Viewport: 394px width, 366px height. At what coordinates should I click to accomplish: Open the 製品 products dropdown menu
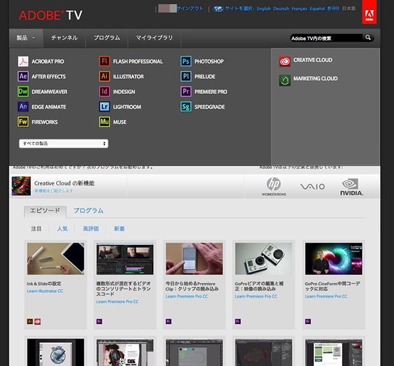(x=26, y=38)
